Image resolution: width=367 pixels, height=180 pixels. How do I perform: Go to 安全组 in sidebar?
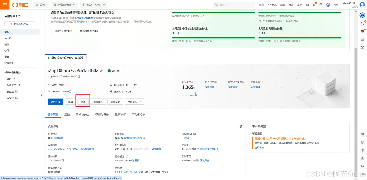pyautogui.click(x=8, y=38)
